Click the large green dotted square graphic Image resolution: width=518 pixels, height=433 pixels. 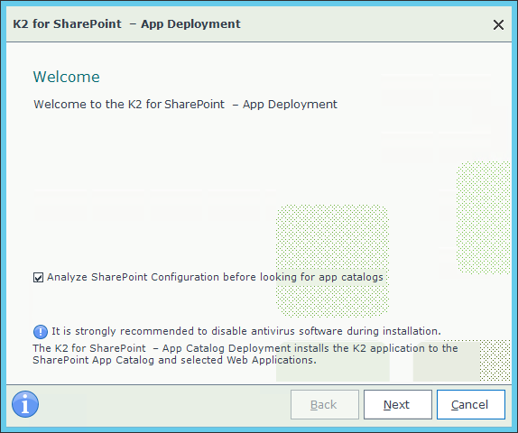(332, 261)
